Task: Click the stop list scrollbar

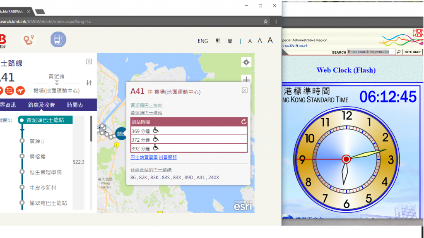Action: (92, 129)
